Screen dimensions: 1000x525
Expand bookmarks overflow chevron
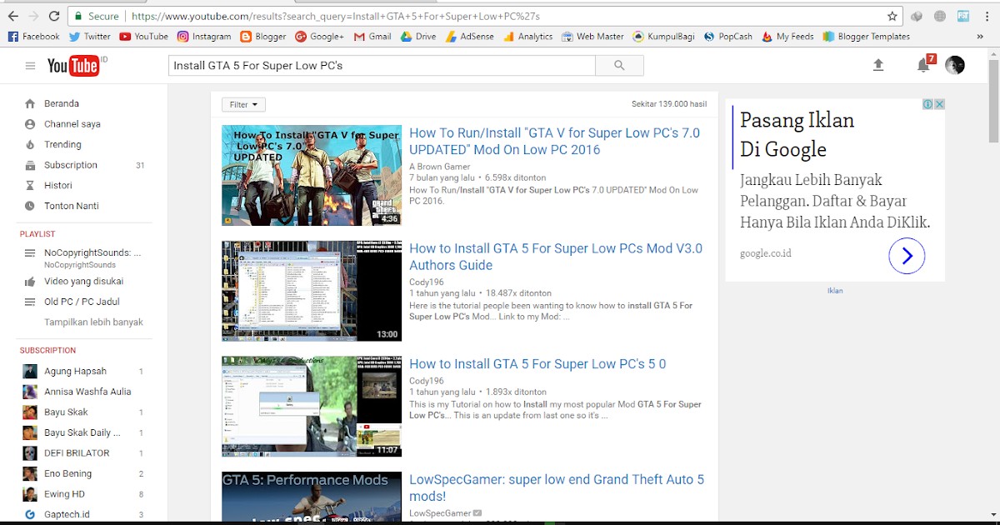[980, 37]
